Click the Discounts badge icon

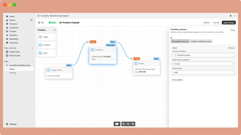7,43
